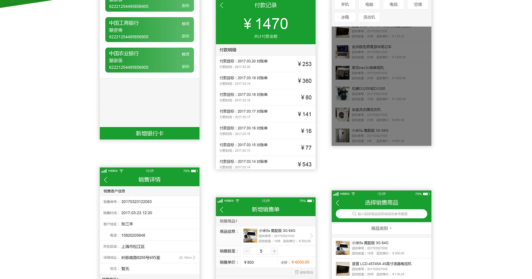The width and height of the screenshot is (532, 279).
Task: Select the 小米5s thumbnail in the product list
Action: pos(343,248)
